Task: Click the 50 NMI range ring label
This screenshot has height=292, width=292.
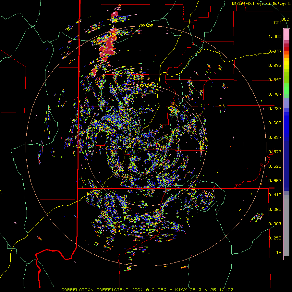Action: click(x=146, y=86)
